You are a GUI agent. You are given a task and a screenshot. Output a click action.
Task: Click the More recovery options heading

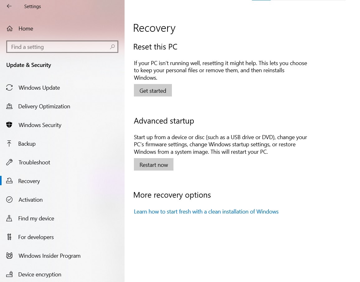pyautogui.click(x=172, y=195)
